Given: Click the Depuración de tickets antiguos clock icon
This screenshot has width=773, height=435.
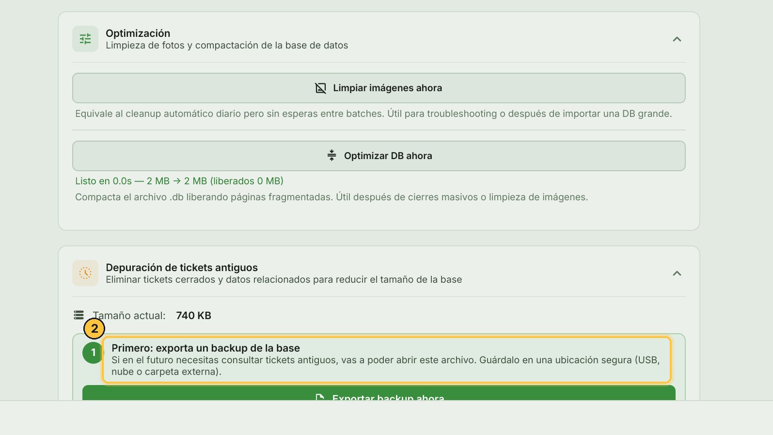Looking at the screenshot, I should [x=85, y=273].
